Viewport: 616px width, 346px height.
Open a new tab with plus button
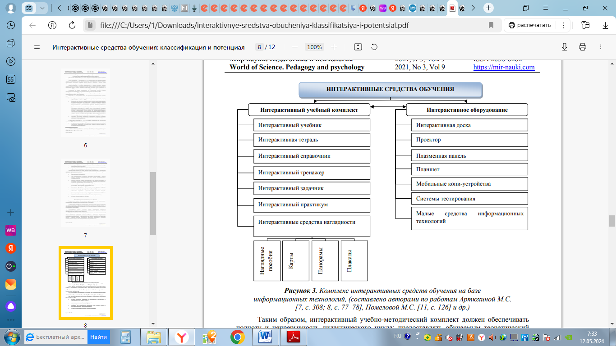tap(488, 8)
